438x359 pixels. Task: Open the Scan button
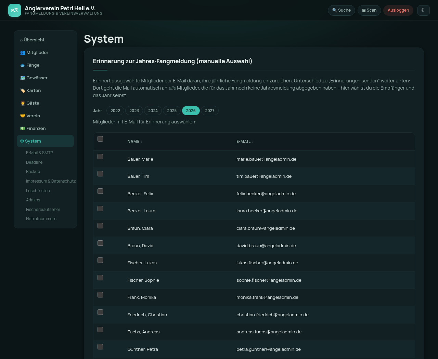[369, 10]
